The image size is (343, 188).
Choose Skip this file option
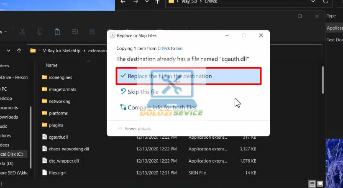(x=143, y=92)
